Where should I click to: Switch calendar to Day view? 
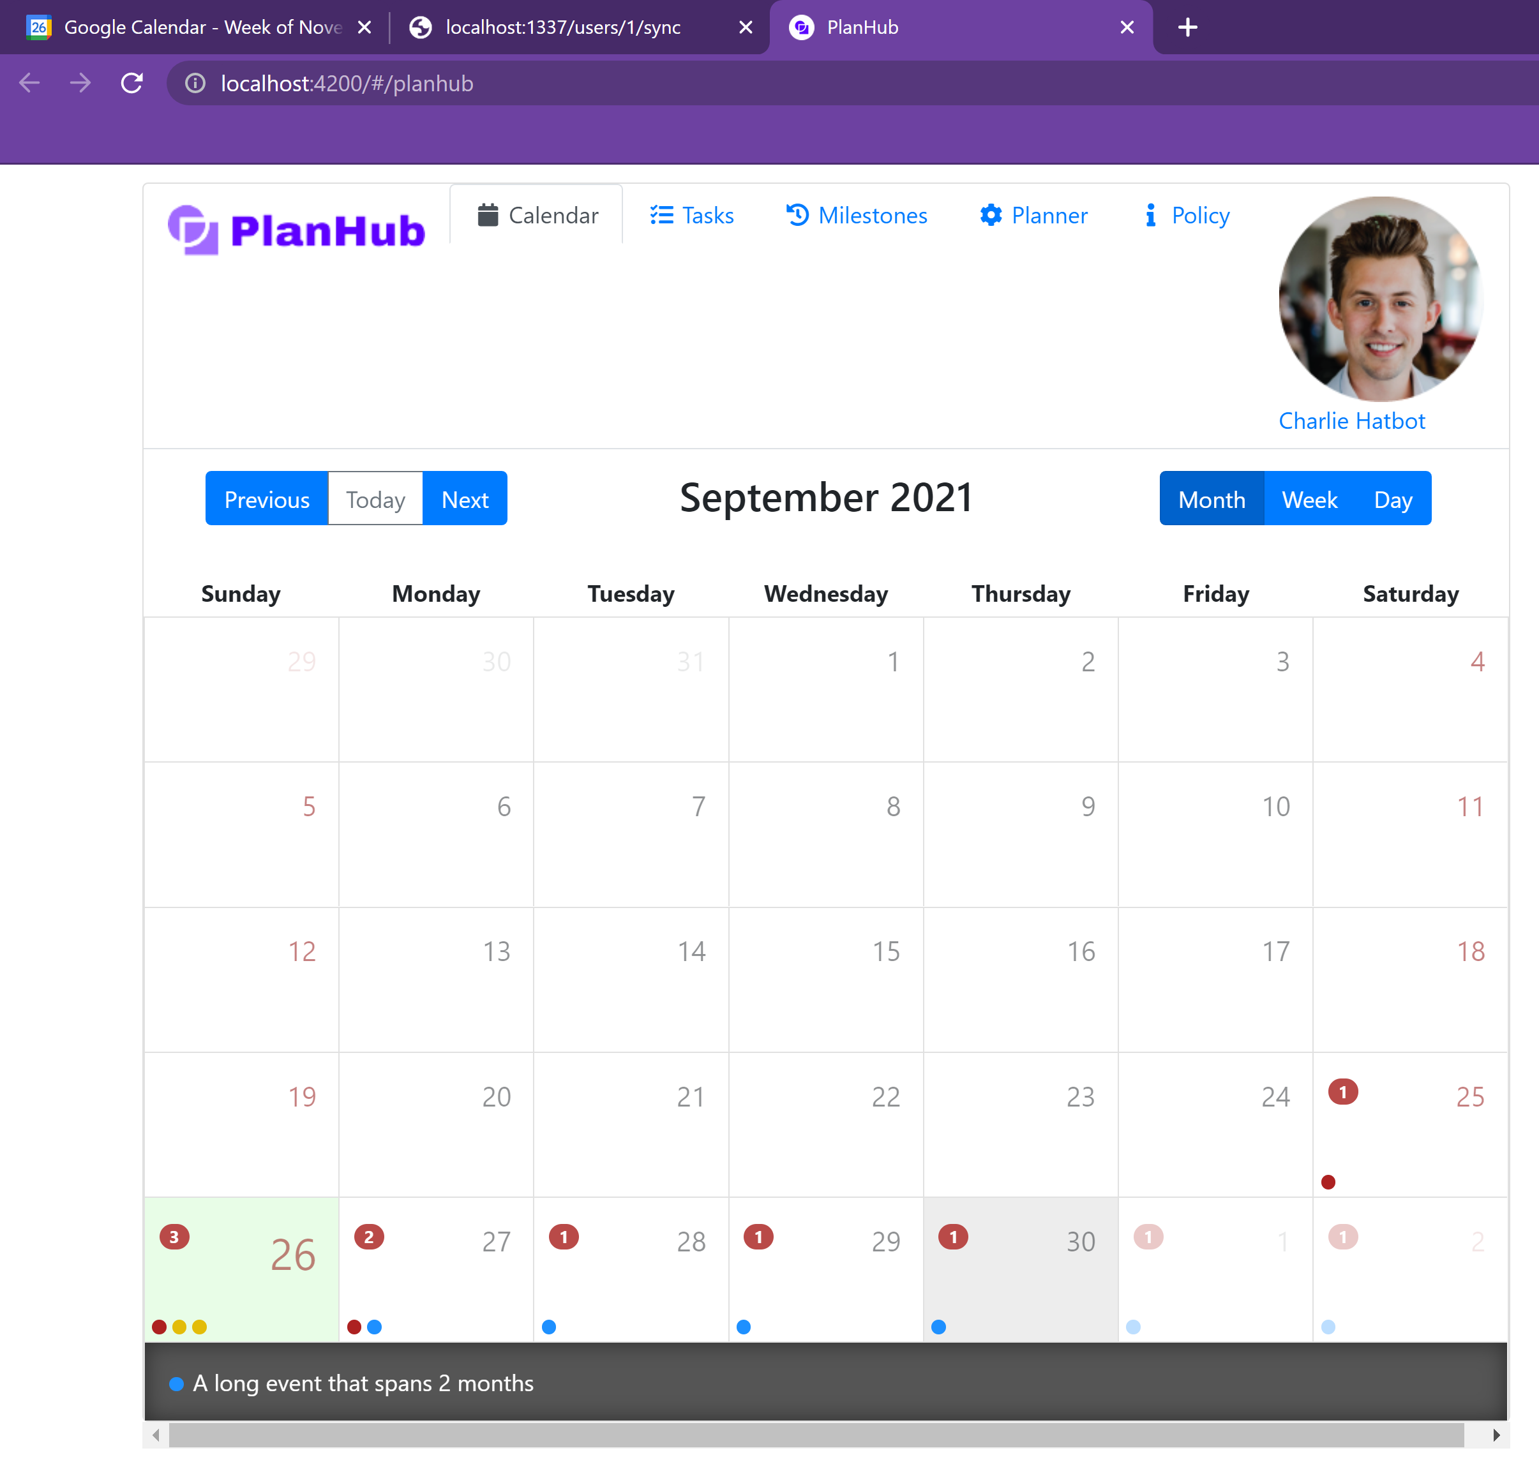[x=1392, y=499]
